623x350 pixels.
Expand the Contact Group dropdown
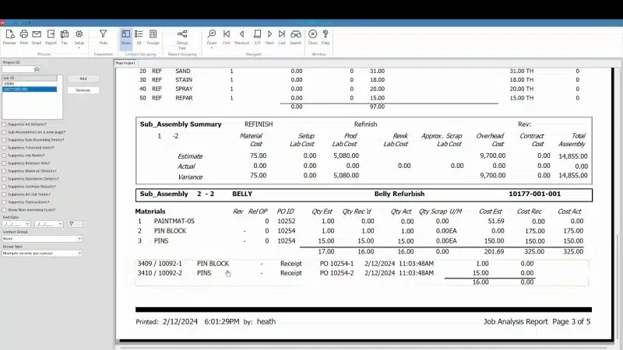[x=42, y=239]
